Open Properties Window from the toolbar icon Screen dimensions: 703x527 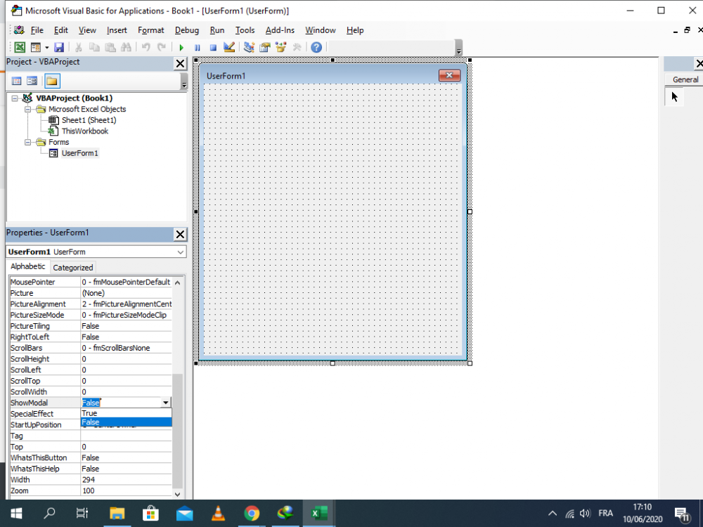tap(265, 47)
